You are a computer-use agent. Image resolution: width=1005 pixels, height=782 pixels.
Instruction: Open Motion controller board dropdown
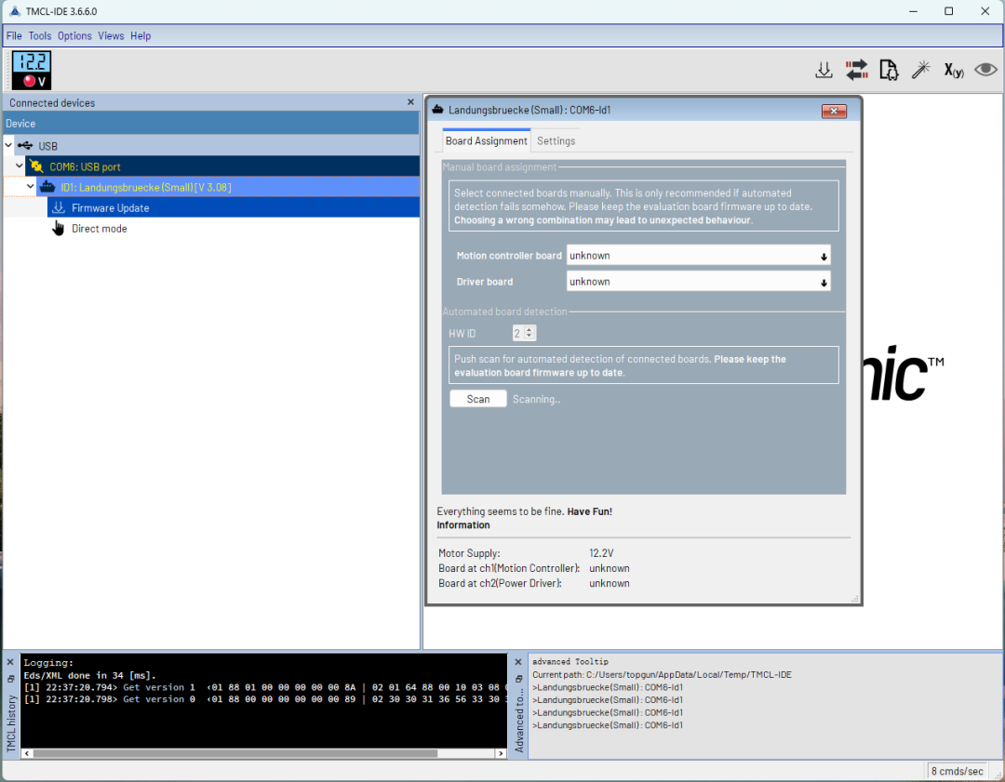(699, 256)
